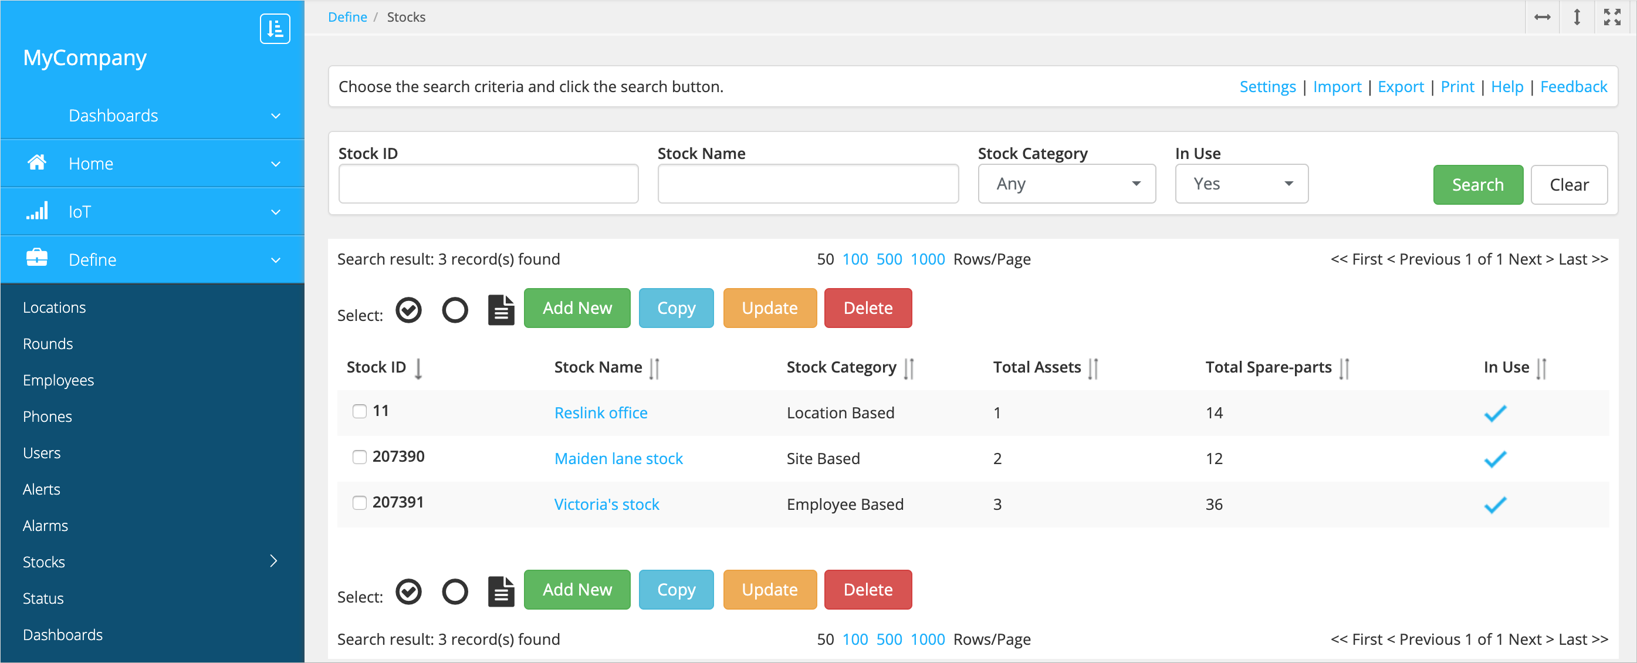Open the Maiden lane stock link

[618, 458]
